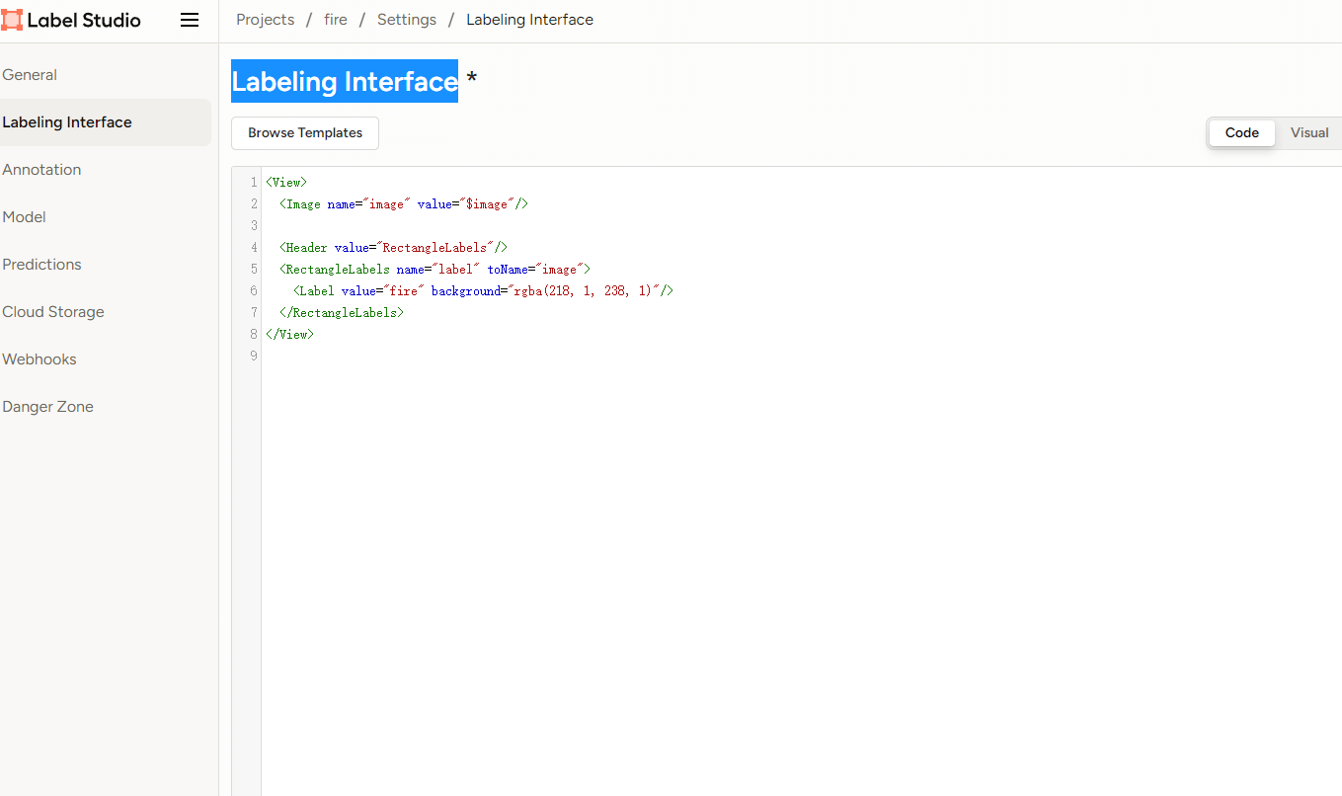
Task: Go to Model settings
Action: (x=25, y=217)
